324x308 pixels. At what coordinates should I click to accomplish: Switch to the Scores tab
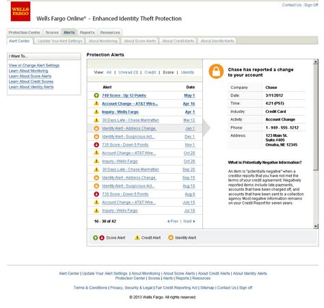52,32
